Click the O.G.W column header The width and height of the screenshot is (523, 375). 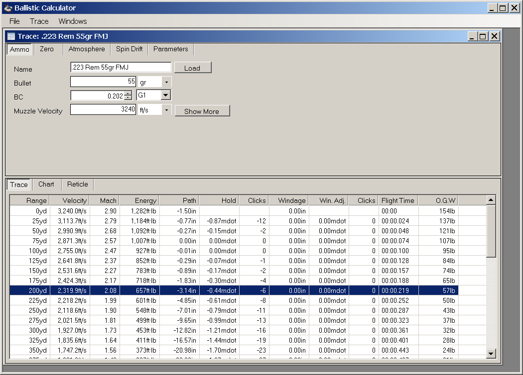tap(438, 200)
